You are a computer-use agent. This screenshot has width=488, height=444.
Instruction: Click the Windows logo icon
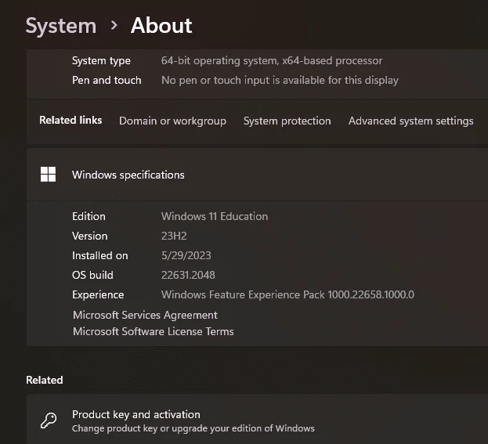coord(49,175)
